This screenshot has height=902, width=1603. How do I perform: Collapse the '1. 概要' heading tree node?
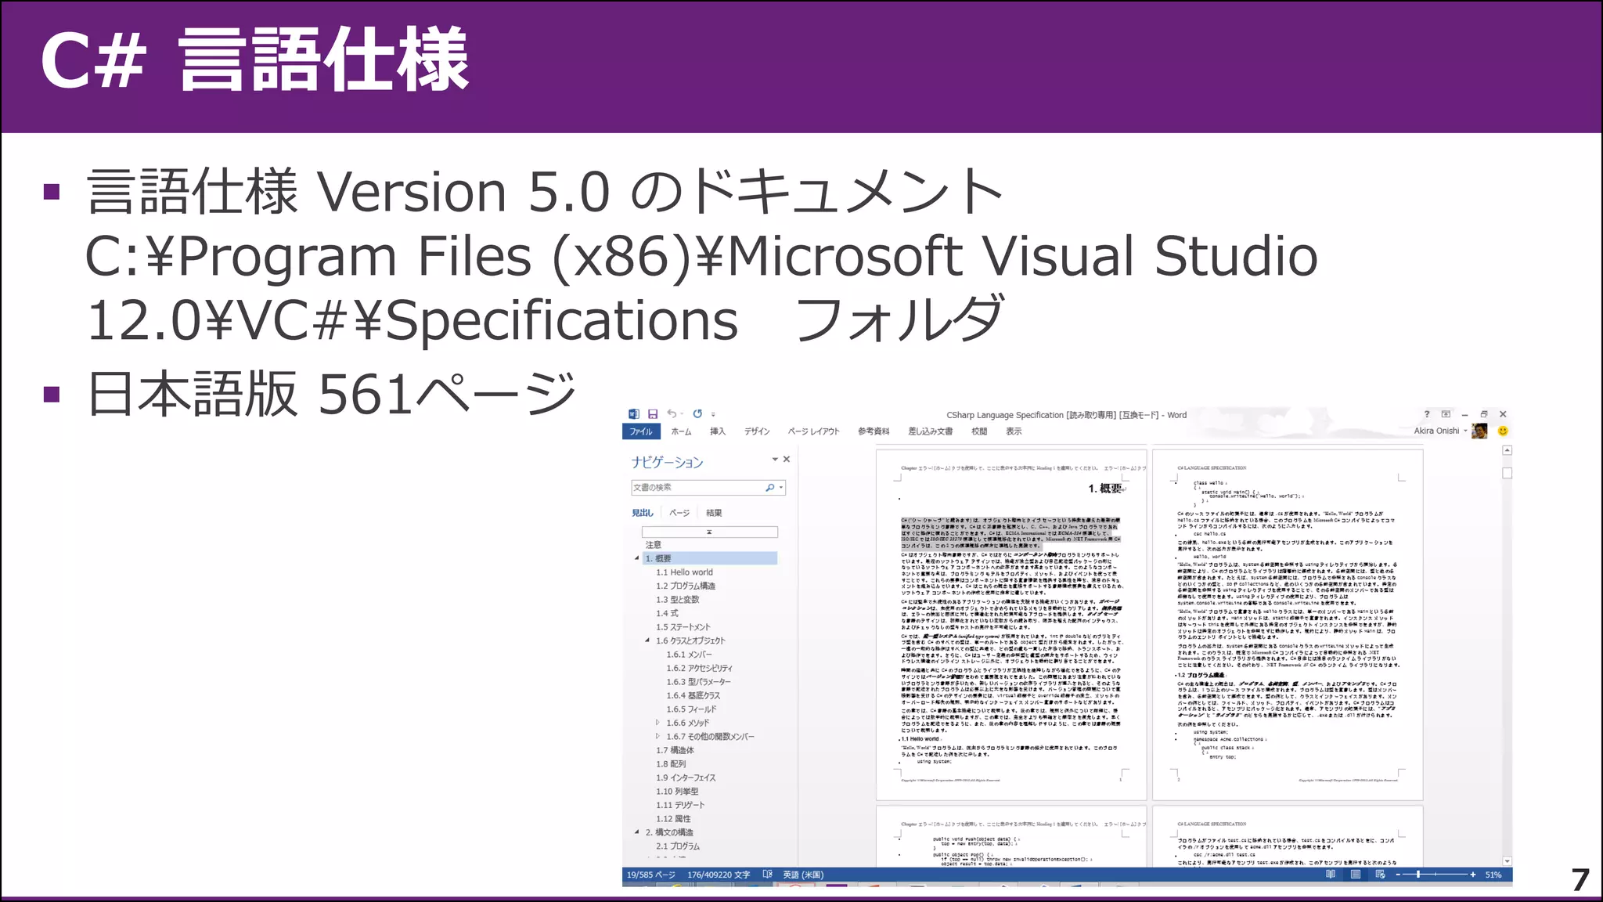click(x=636, y=558)
